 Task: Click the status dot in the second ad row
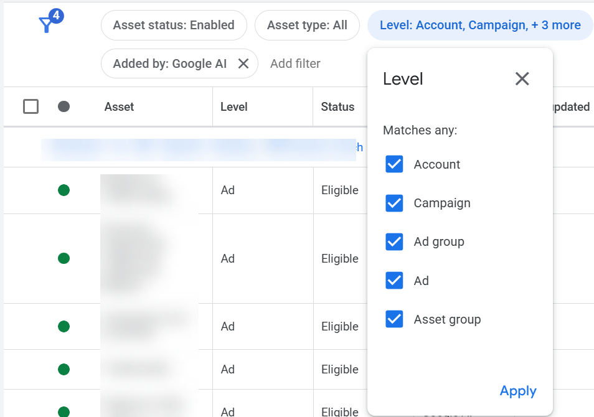pos(64,258)
